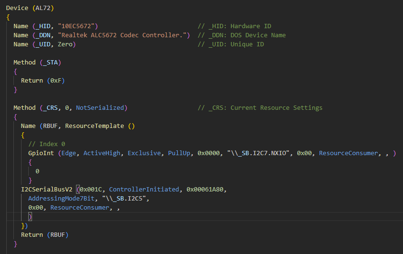Click the NotSerialized keyword in _CRS method
403x254 pixels.
click(x=100, y=108)
